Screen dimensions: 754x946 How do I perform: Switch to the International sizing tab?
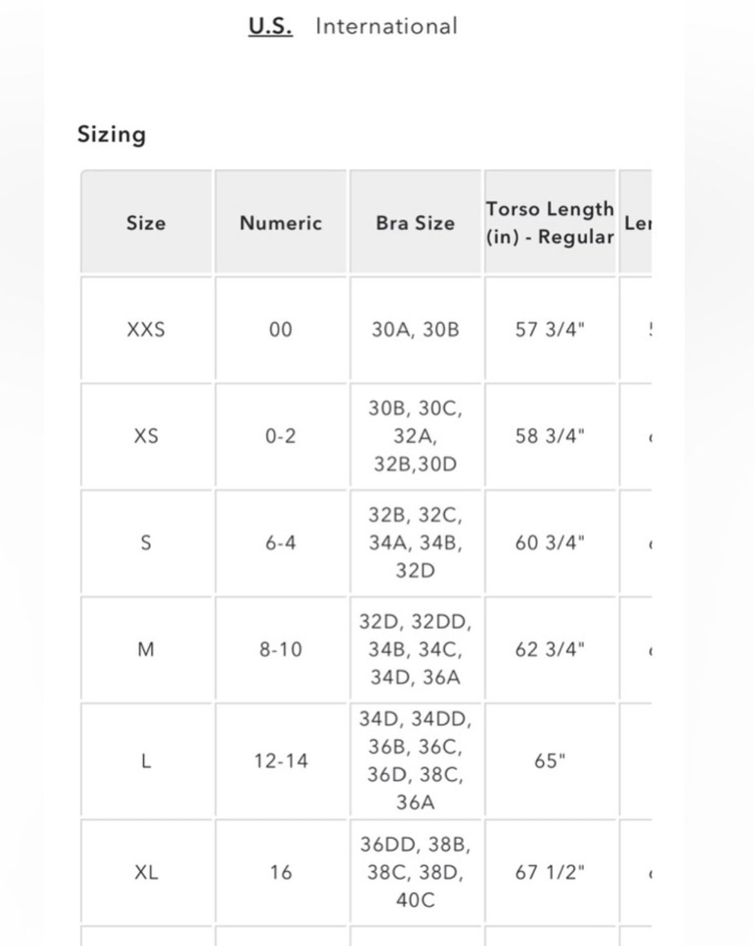(x=387, y=26)
